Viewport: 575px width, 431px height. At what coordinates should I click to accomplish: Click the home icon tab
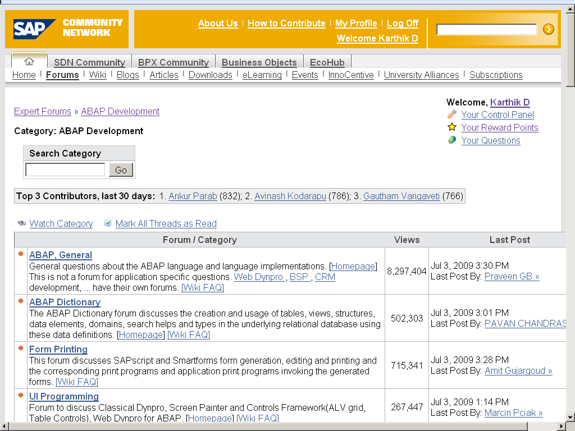pos(29,61)
